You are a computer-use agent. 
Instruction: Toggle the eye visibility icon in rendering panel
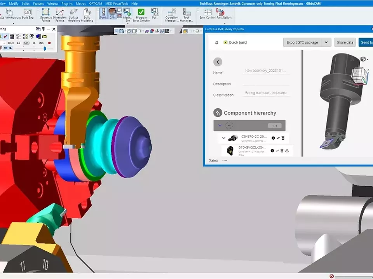click(x=10, y=48)
